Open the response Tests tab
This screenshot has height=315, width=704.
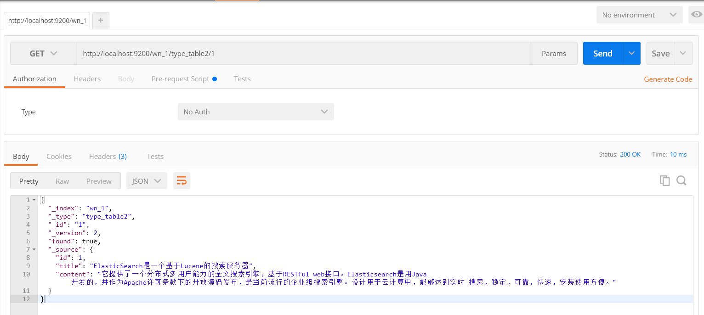click(155, 157)
